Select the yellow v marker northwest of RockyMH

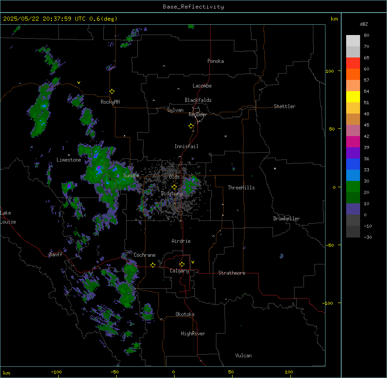coord(79,83)
